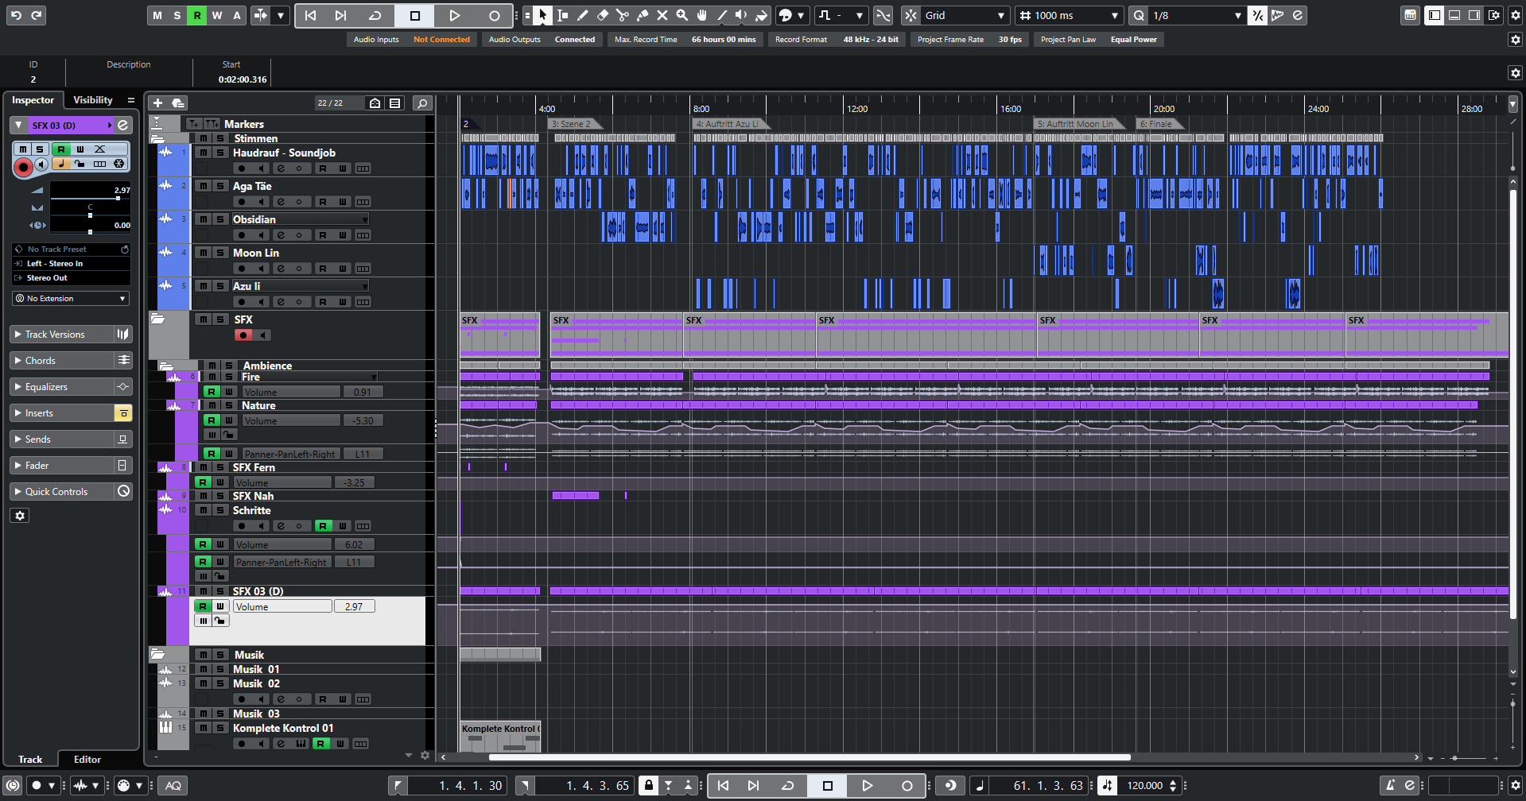This screenshot has height=801, width=1526.
Task: Click the Schritte track Volume value 6.02
Action: coord(354,544)
